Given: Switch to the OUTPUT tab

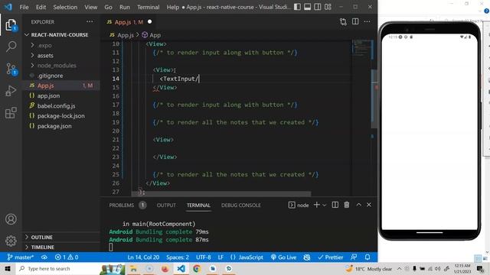Looking at the screenshot, I should point(166,205).
